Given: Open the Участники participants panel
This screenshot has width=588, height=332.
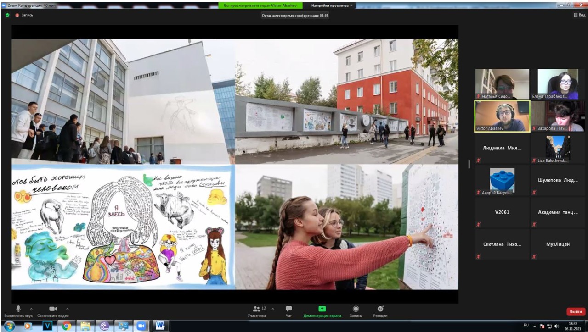Looking at the screenshot, I should pyautogui.click(x=257, y=310).
